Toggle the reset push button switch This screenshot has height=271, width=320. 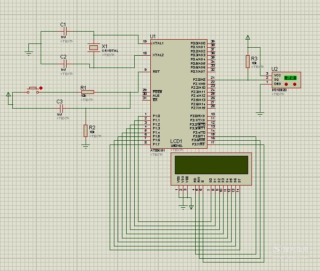(x=33, y=90)
